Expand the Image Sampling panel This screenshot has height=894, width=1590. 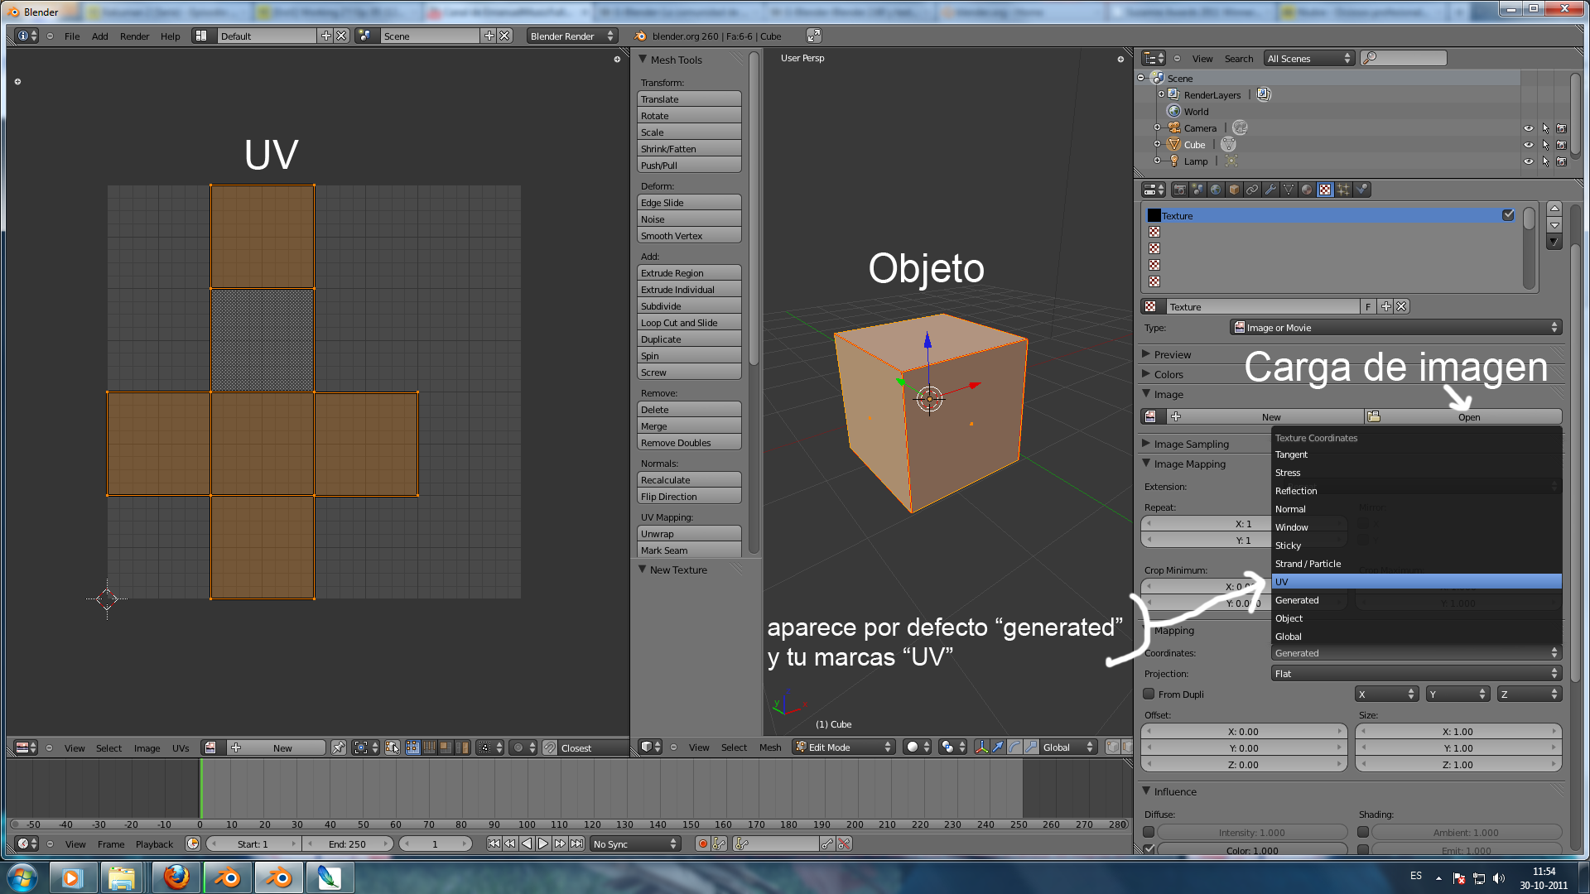(x=1191, y=444)
